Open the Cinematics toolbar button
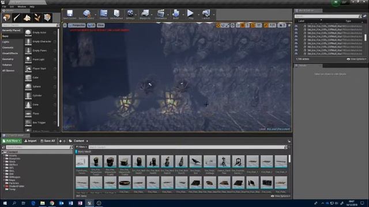Screen dimensions: 369x207 [161, 14]
